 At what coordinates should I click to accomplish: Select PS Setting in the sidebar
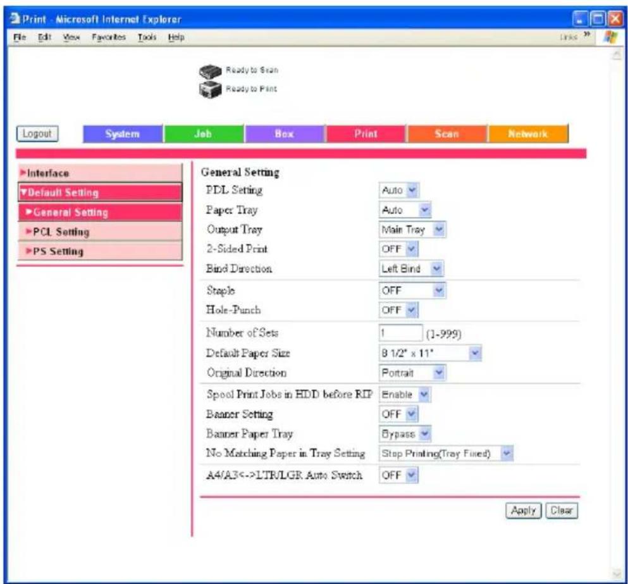coord(100,251)
